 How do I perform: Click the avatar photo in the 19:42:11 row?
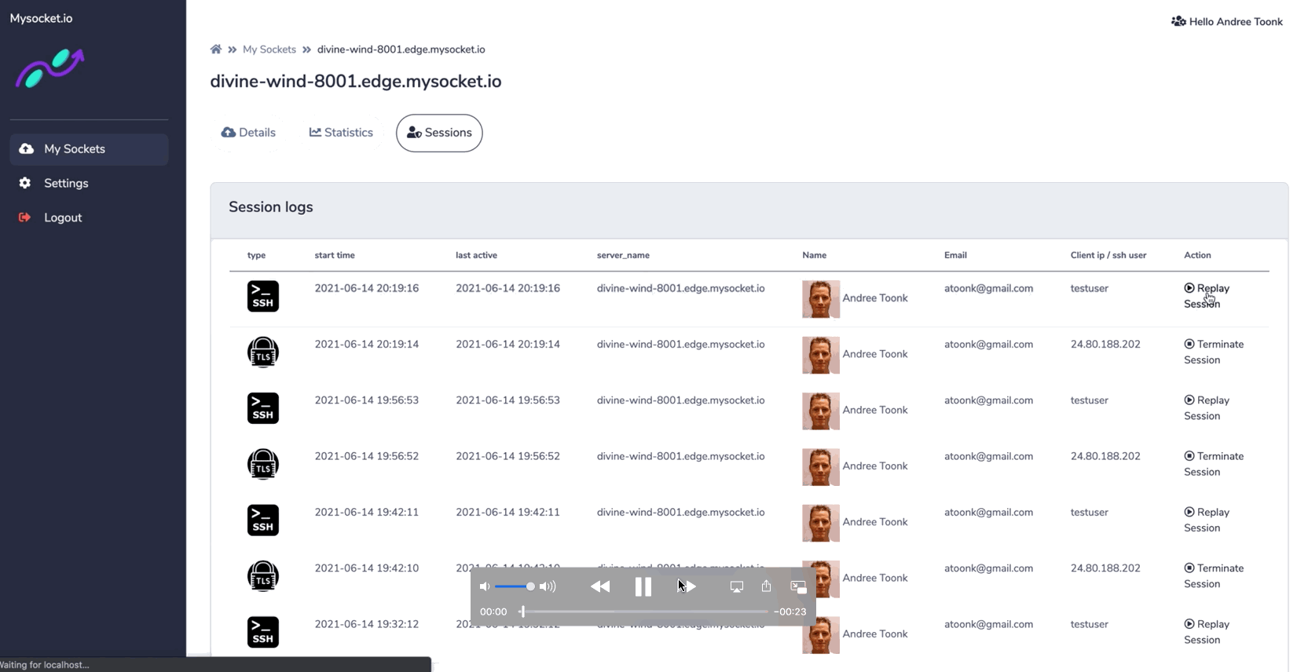(x=821, y=523)
